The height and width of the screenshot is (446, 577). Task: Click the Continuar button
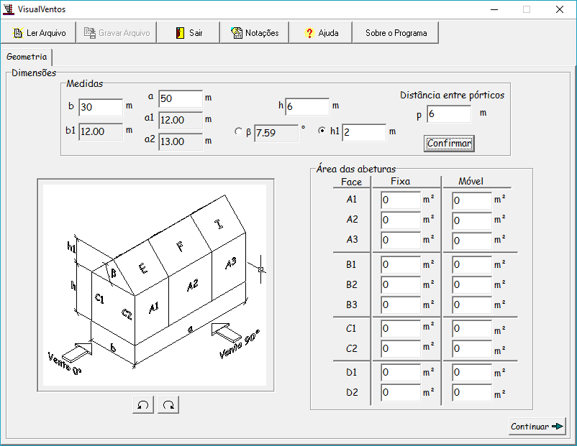(x=537, y=427)
